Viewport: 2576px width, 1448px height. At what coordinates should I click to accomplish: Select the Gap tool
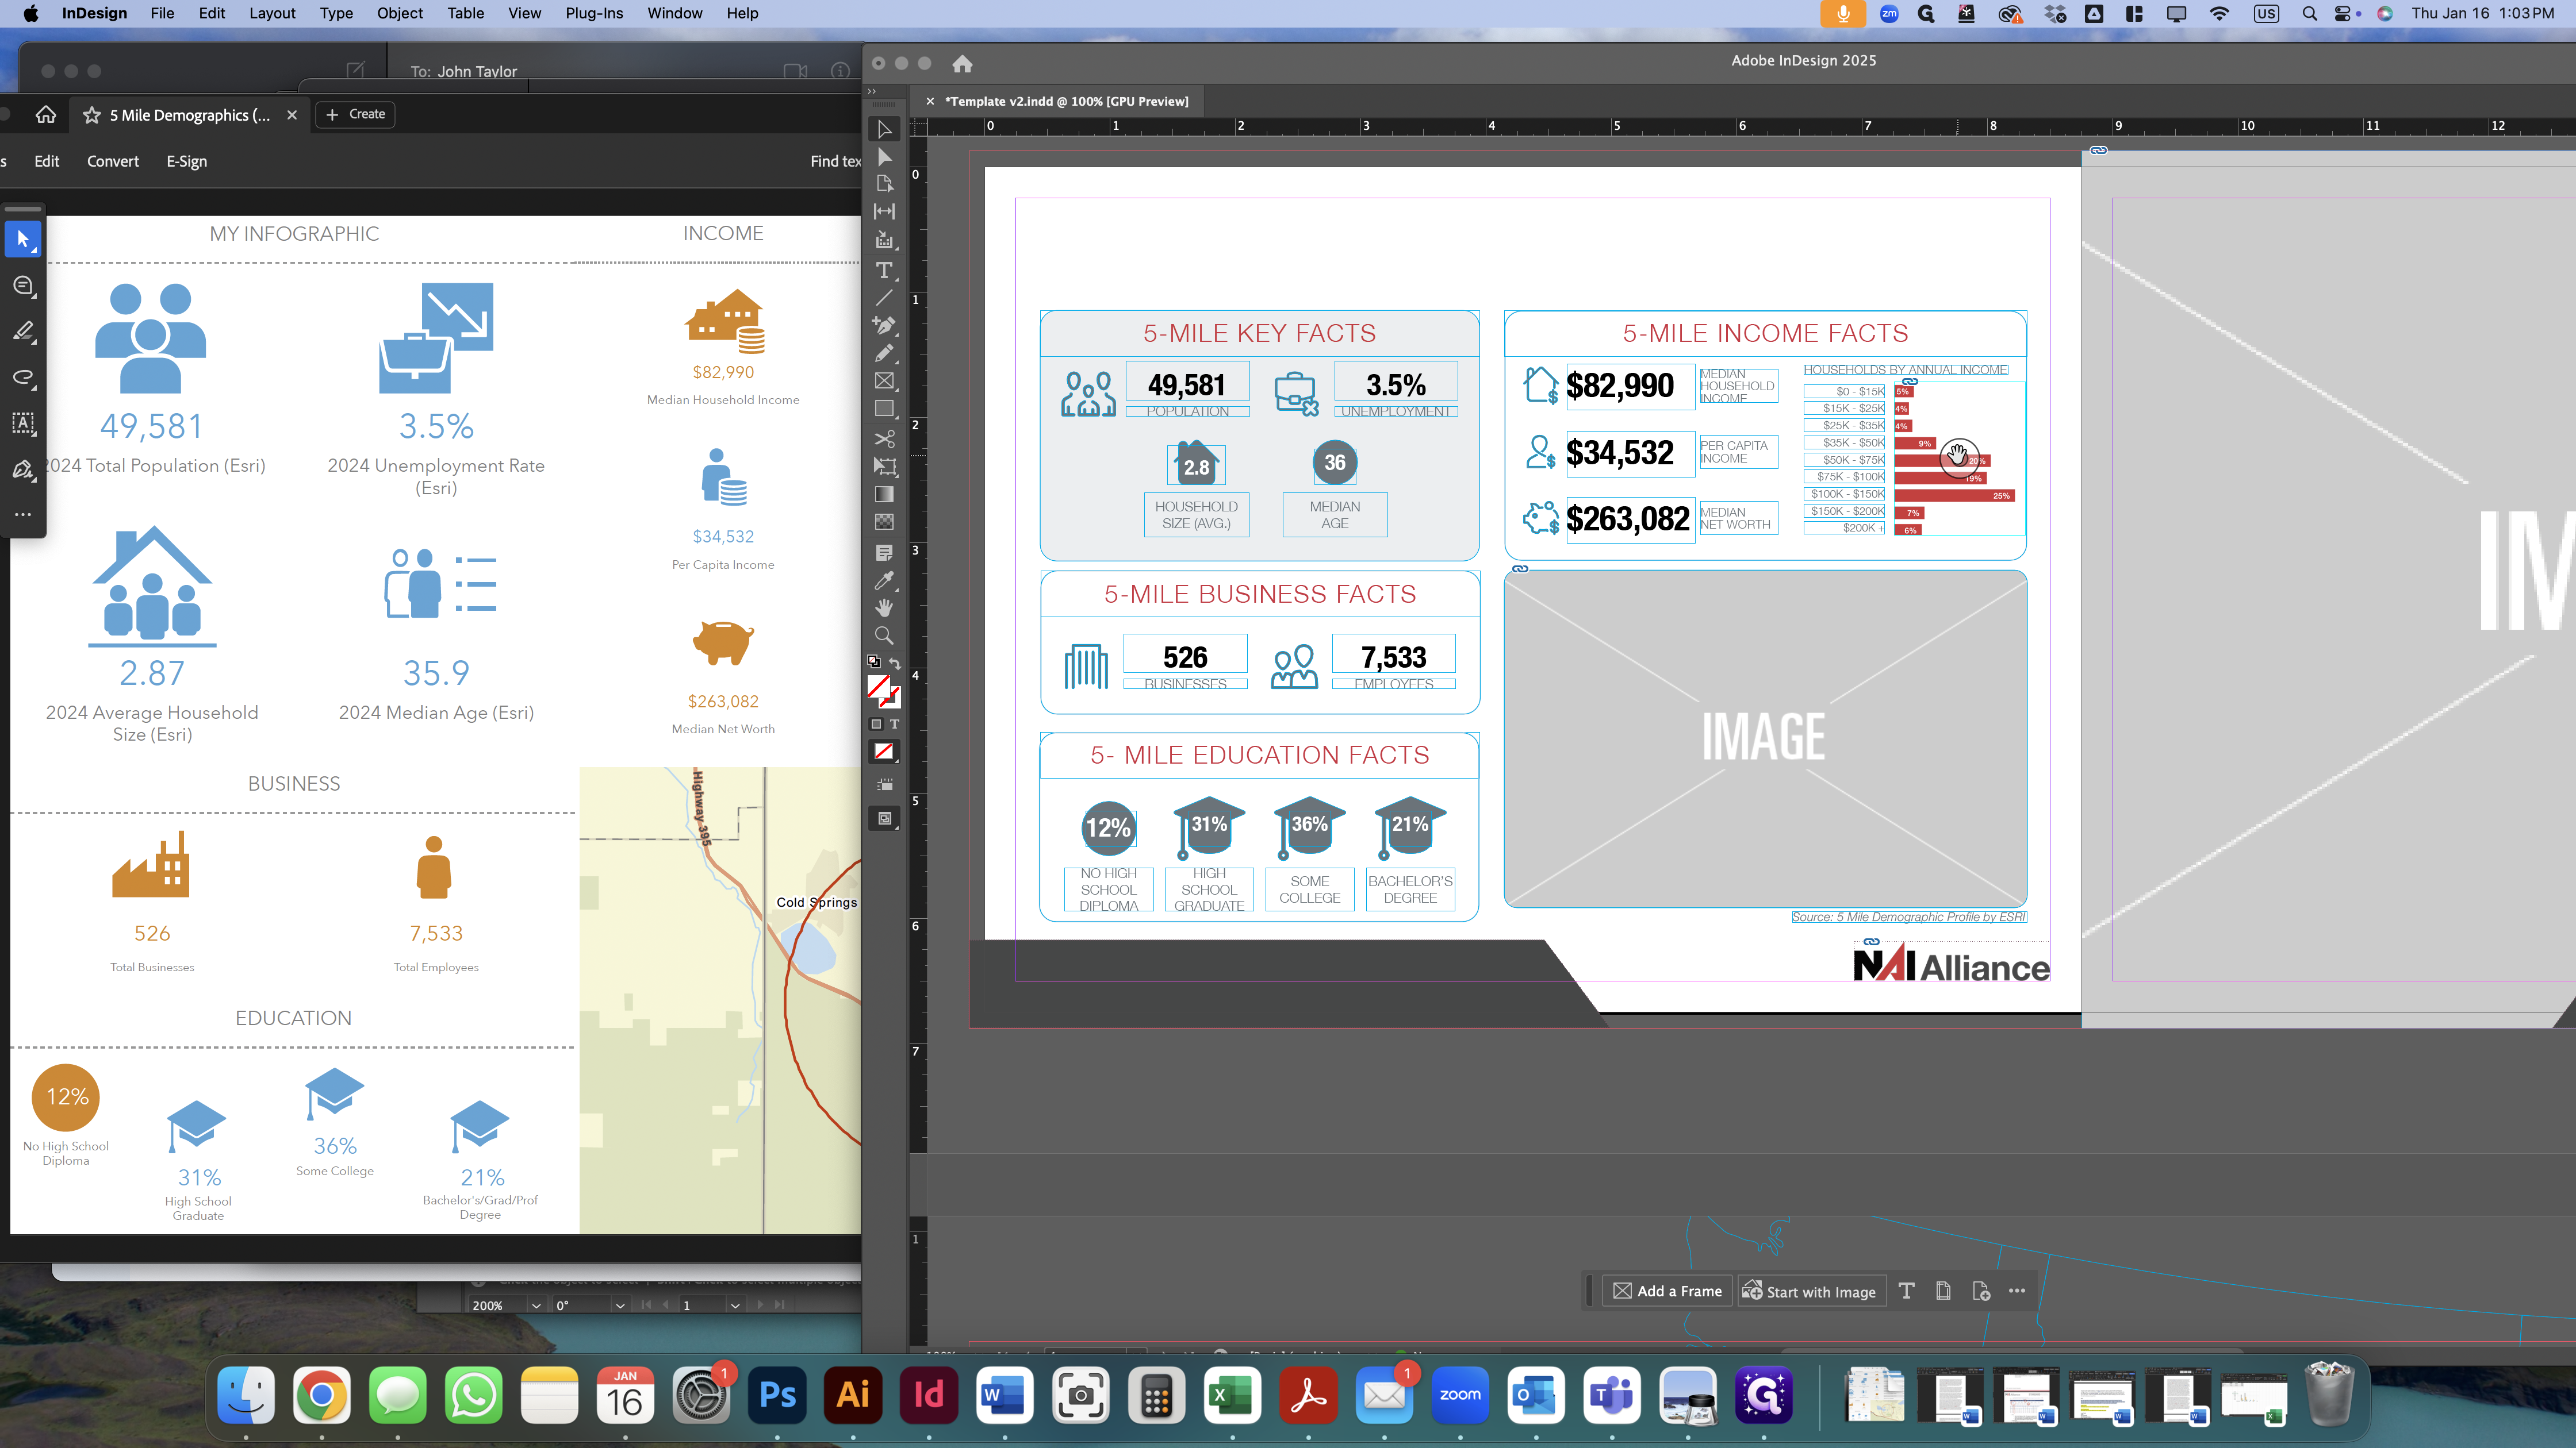[884, 211]
